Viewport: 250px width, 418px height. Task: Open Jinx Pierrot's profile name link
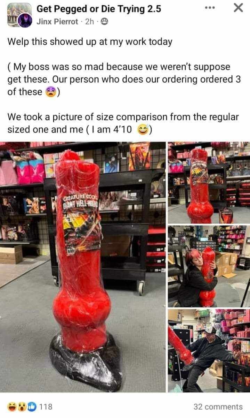[57, 22]
